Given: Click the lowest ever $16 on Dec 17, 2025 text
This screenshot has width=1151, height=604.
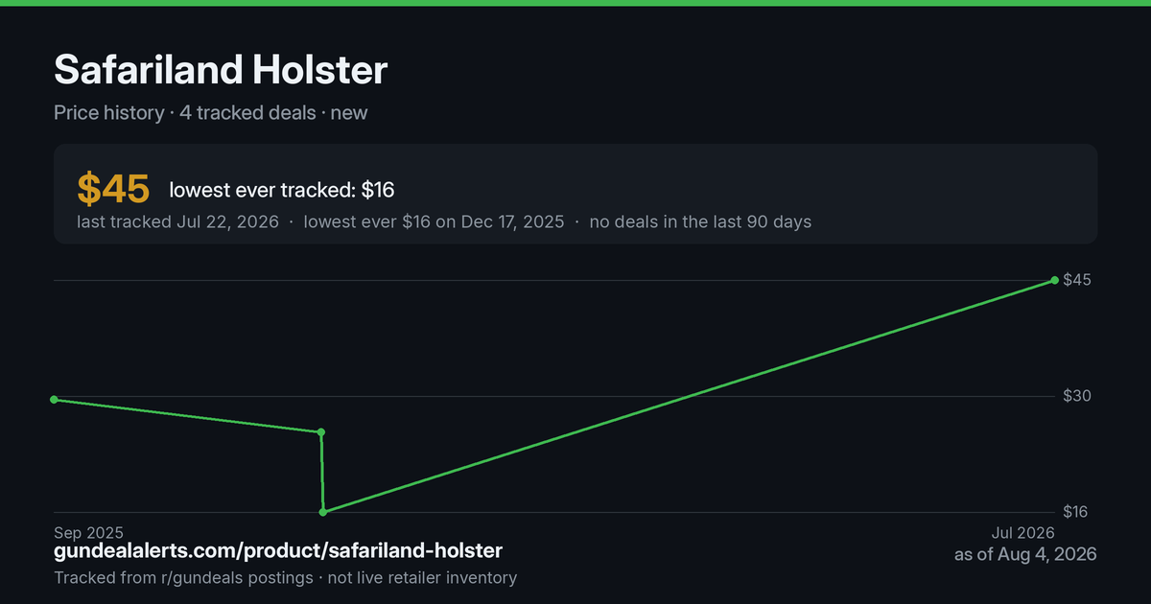Looking at the screenshot, I should (434, 221).
